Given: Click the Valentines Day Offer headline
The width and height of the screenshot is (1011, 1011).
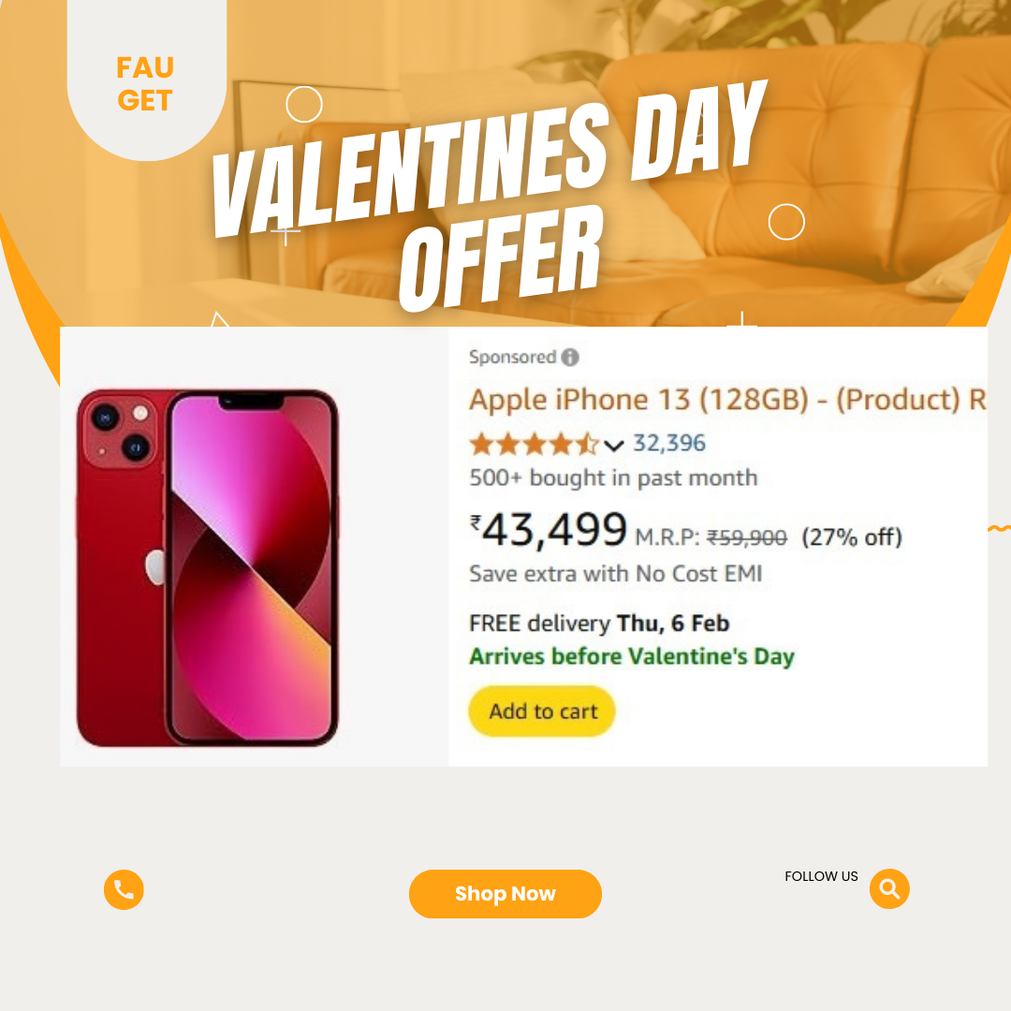Looking at the screenshot, I should coord(490,196).
